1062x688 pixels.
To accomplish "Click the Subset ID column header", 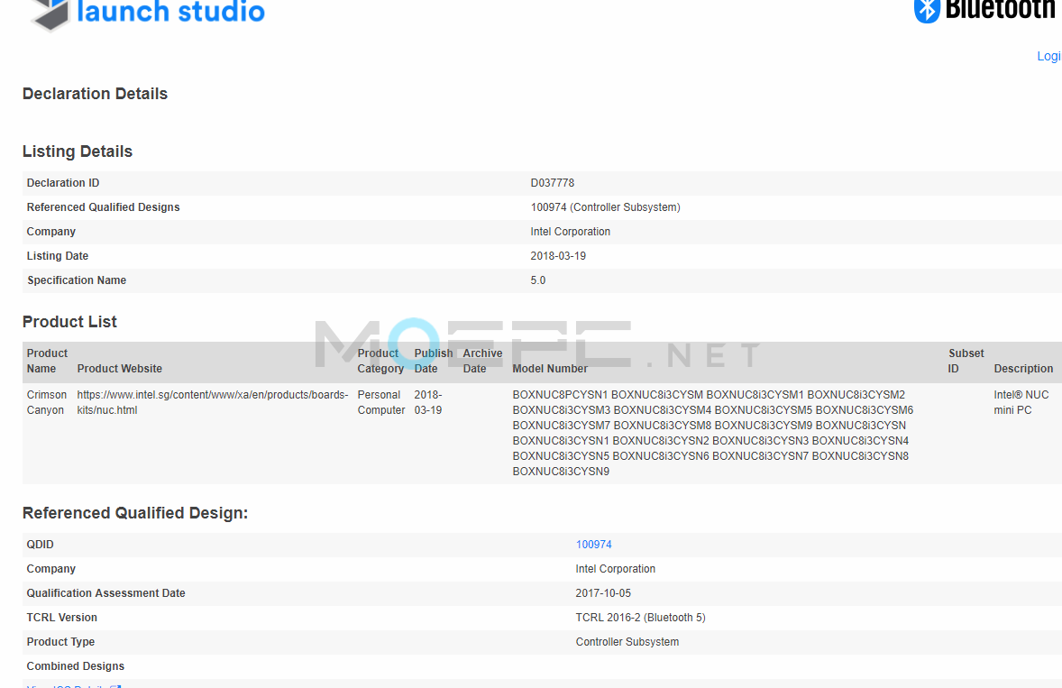I will [x=966, y=361].
